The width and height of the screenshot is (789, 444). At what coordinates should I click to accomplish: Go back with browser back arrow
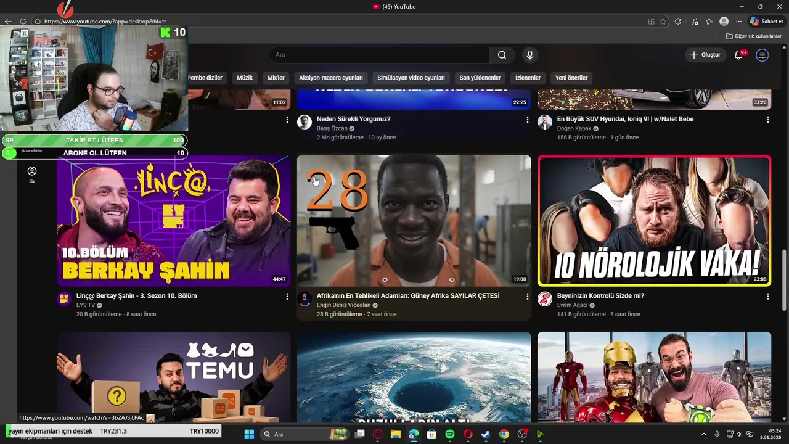(8, 21)
